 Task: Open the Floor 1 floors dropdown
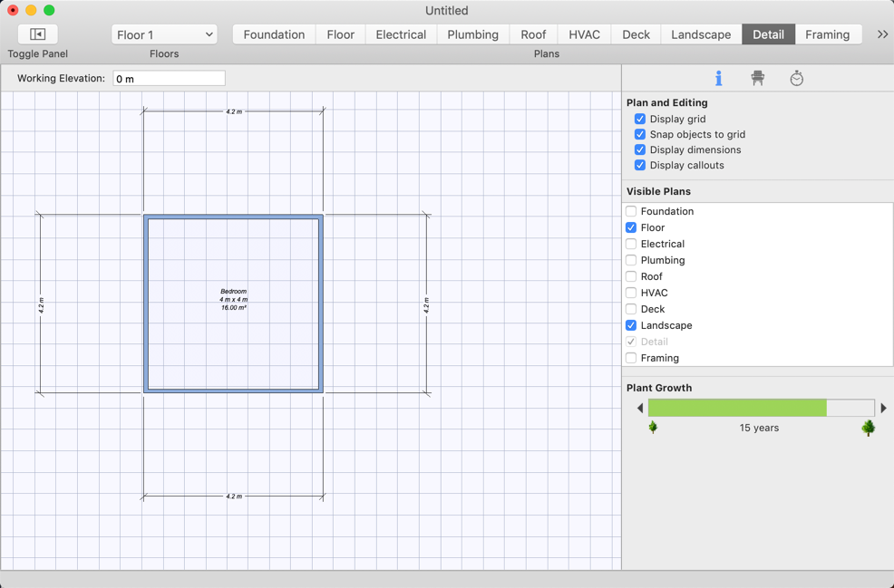coord(164,34)
